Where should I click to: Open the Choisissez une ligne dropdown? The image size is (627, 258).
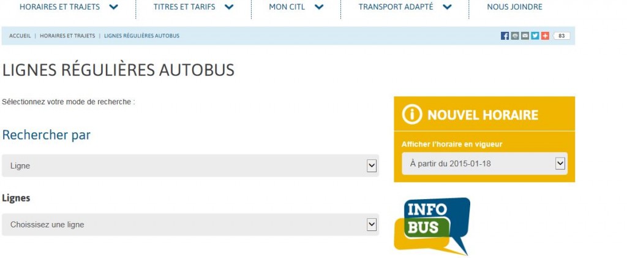point(190,224)
